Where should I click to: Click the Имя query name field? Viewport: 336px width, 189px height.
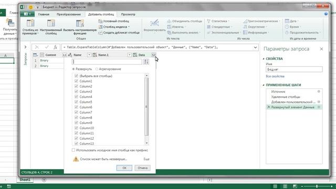pos(294,69)
